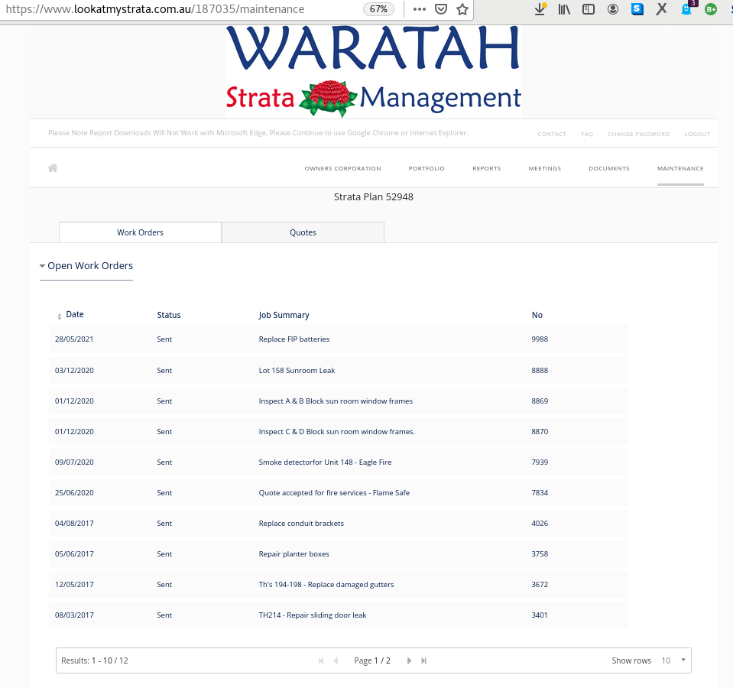Open the Inspect A & B Block job
The width and height of the screenshot is (733, 688).
click(336, 401)
